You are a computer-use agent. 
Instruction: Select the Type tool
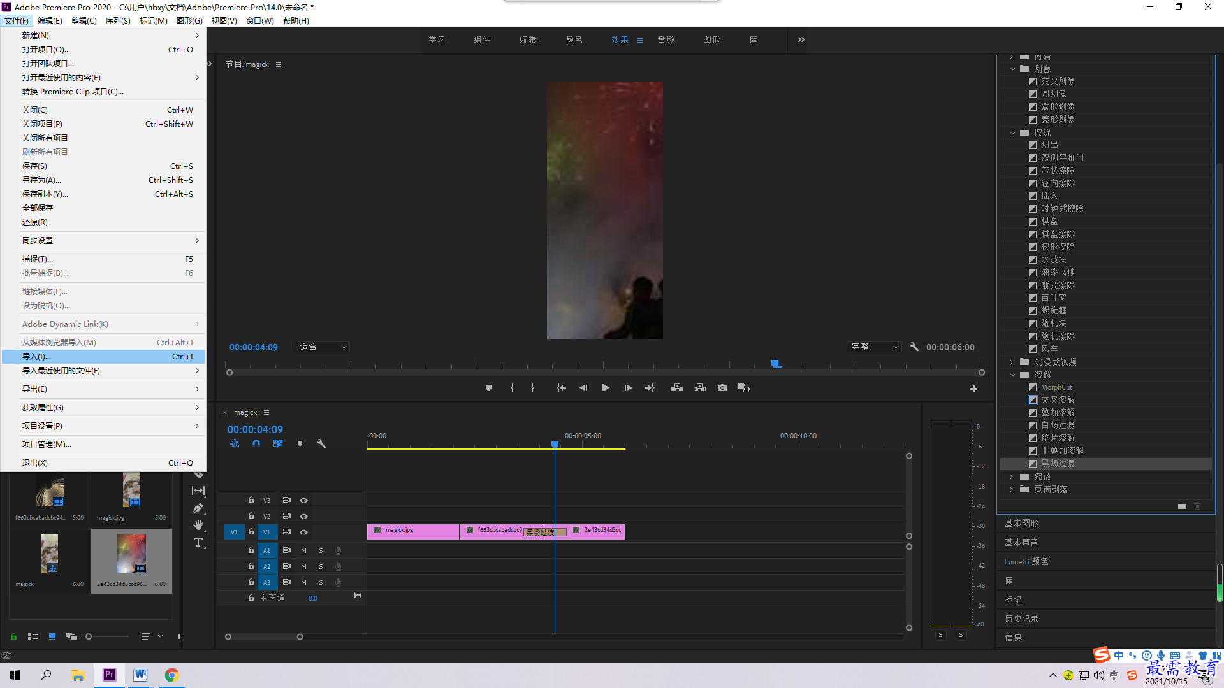198,542
